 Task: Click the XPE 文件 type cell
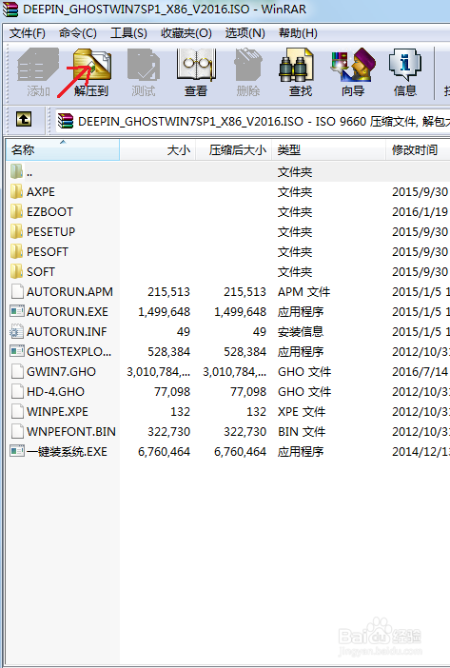[302, 411]
